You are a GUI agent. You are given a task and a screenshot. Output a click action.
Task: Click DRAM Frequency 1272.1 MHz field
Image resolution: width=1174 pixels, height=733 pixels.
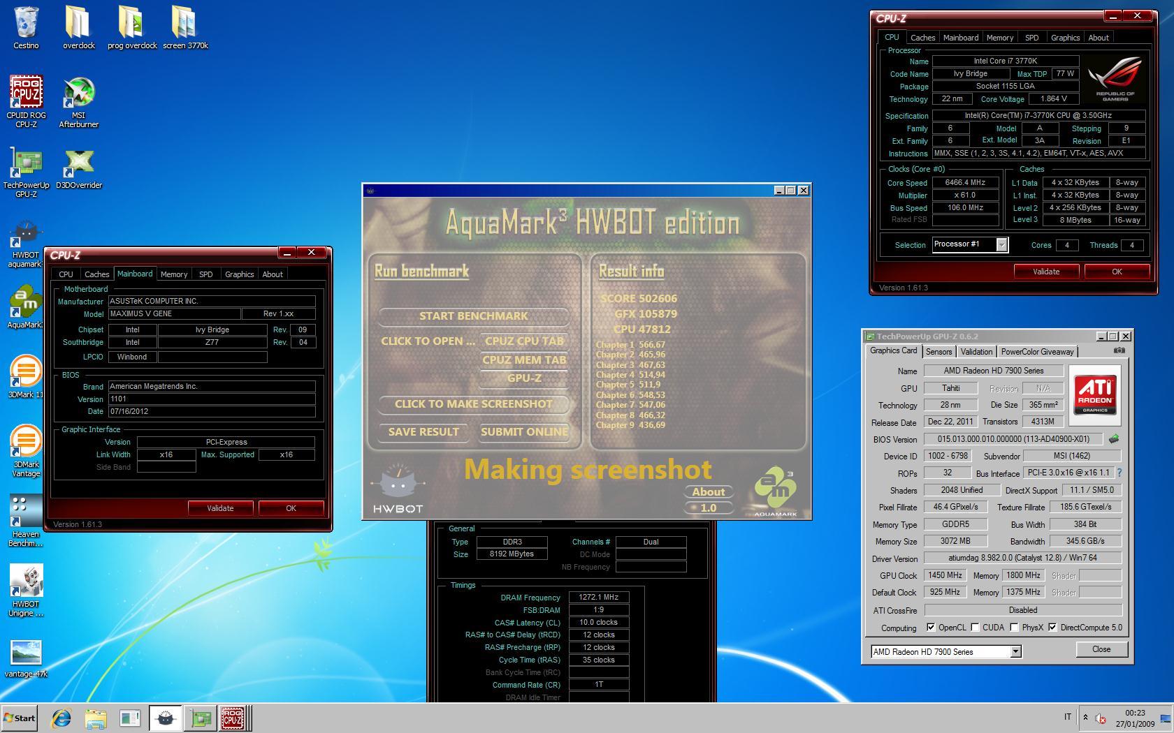pos(599,598)
